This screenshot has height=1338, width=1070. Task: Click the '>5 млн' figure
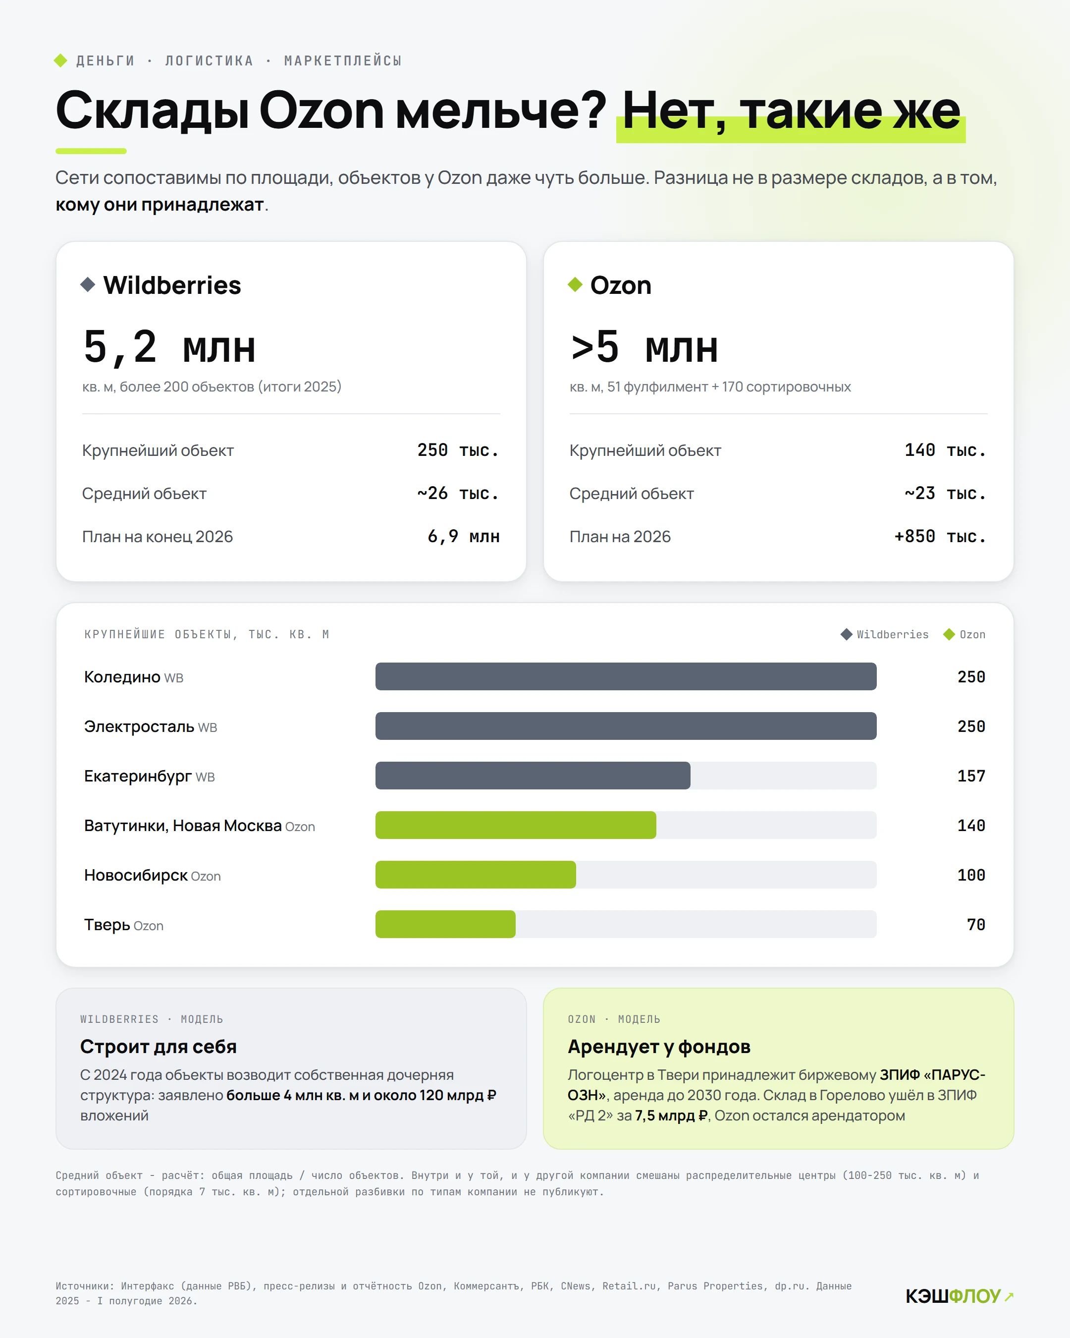coord(644,346)
